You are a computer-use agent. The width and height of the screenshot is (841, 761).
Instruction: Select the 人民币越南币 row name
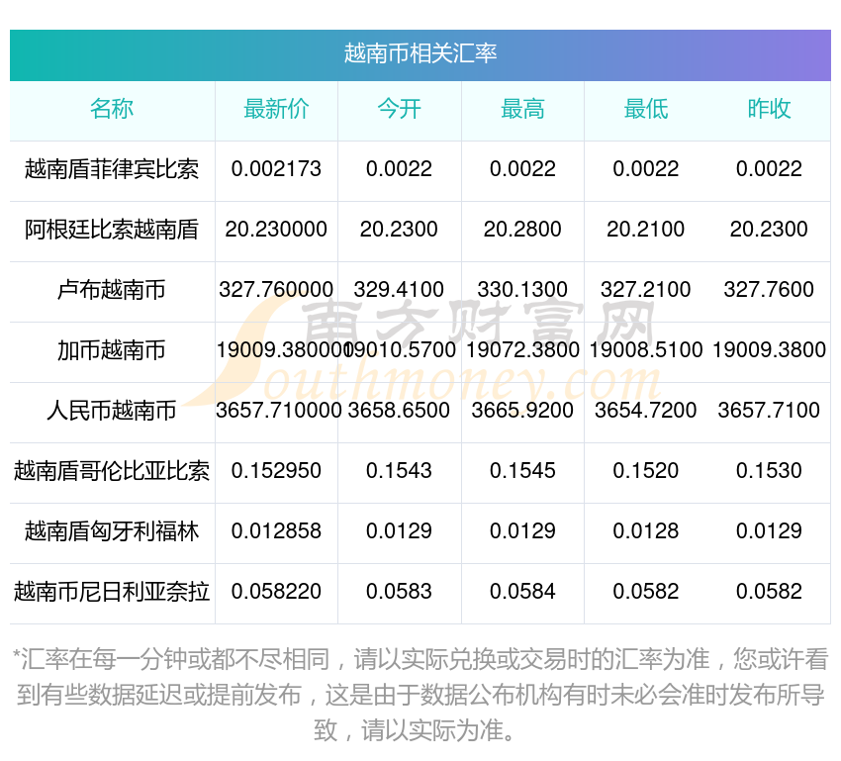coord(112,411)
